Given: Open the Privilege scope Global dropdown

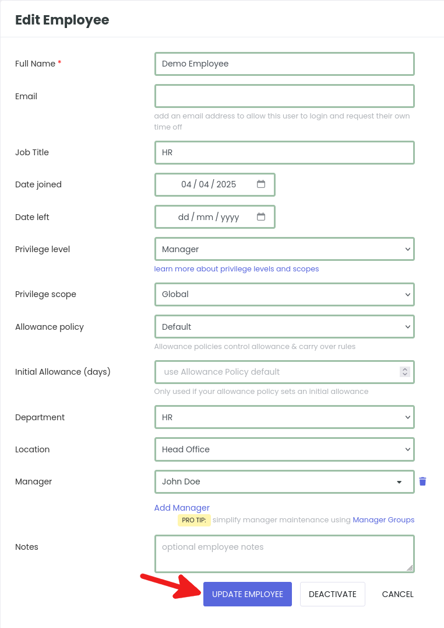Looking at the screenshot, I should pos(284,294).
